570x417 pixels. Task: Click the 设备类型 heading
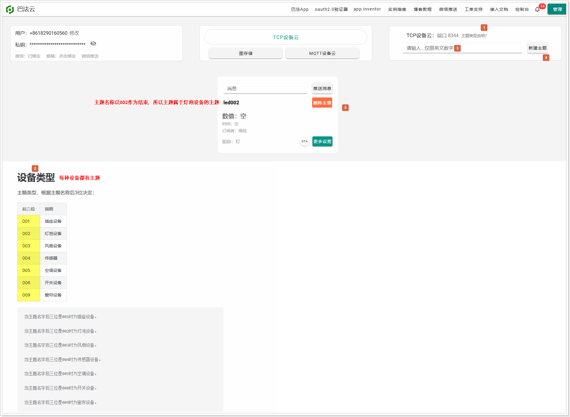pos(36,177)
